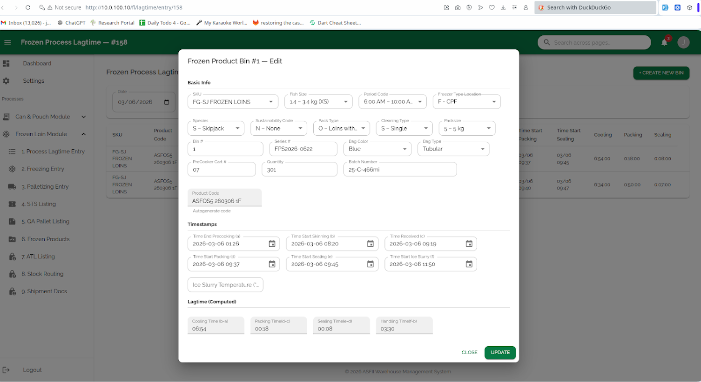Click the CLOSE button in dialog
Viewport: 701px width, 382px height.
pyautogui.click(x=469, y=353)
